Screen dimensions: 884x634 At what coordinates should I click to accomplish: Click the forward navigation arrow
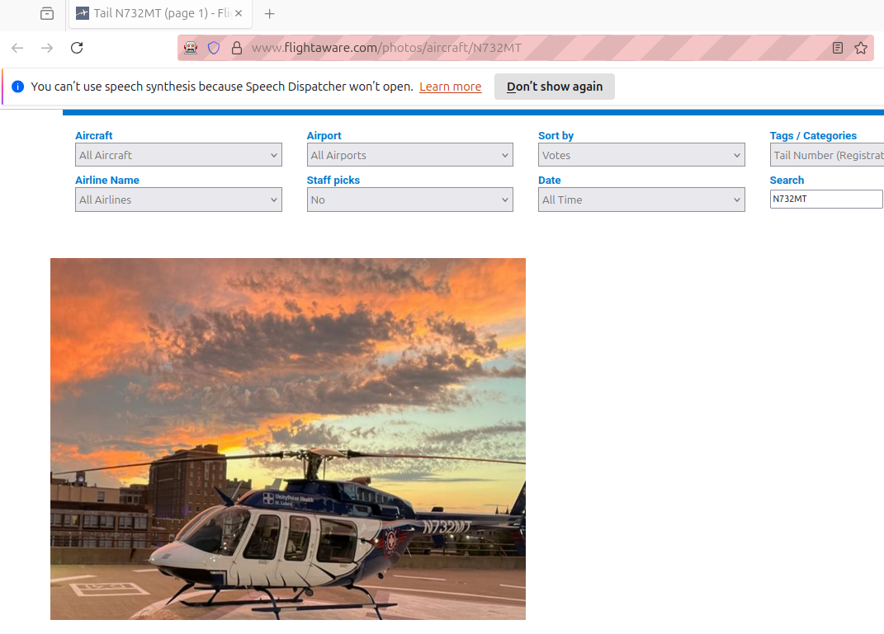(47, 48)
